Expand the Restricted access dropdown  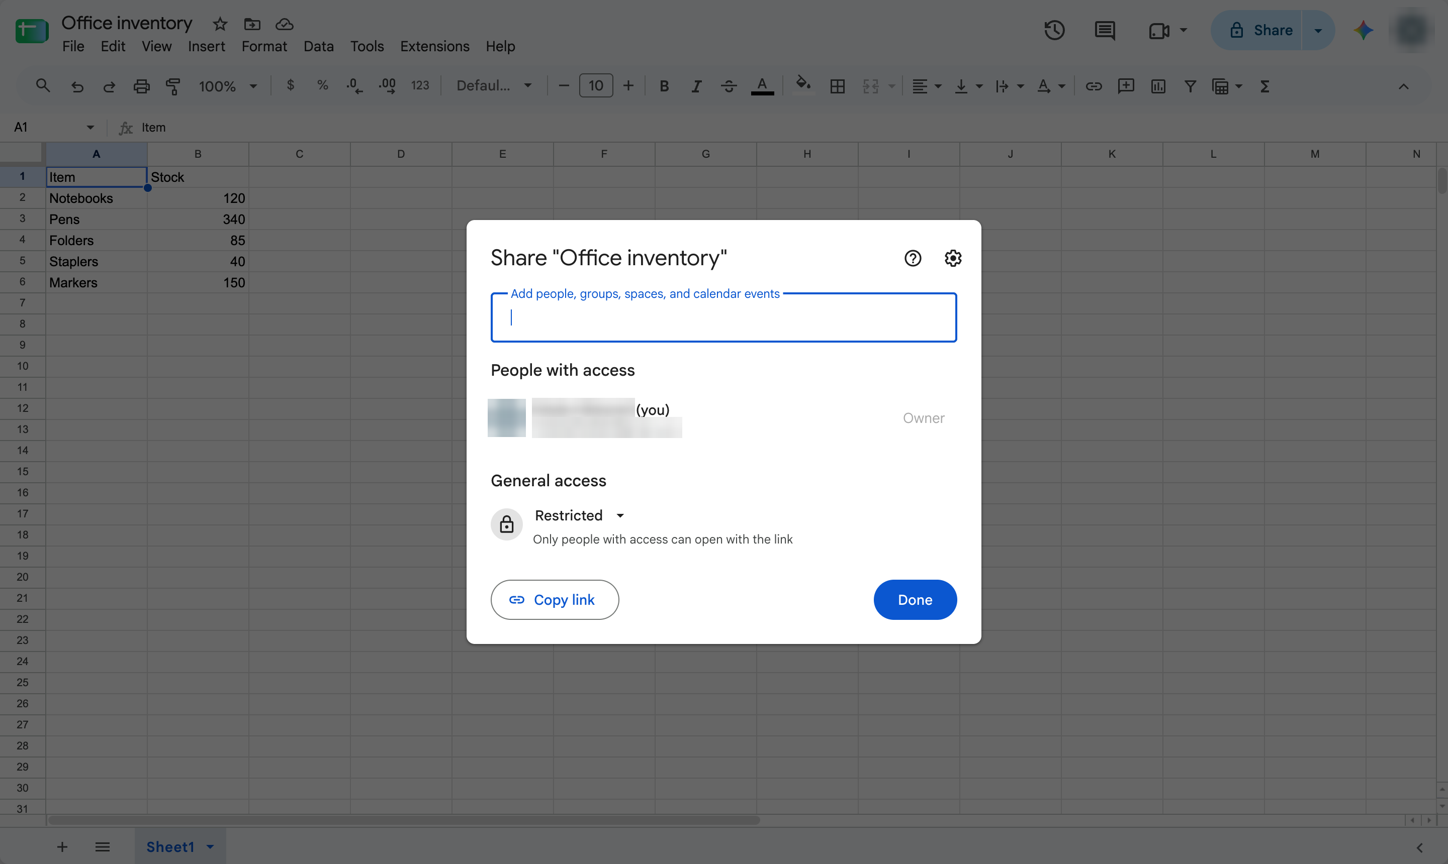(x=580, y=515)
